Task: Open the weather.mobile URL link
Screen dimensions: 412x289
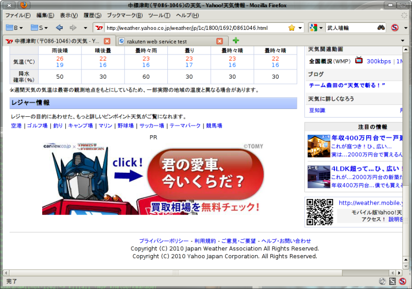Action: (x=370, y=203)
